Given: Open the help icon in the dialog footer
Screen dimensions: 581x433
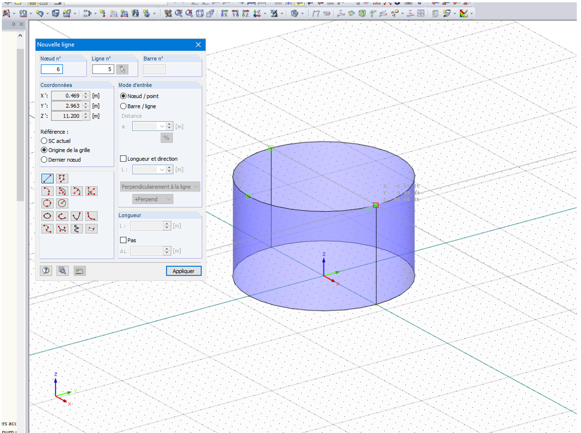Looking at the screenshot, I should point(46,270).
